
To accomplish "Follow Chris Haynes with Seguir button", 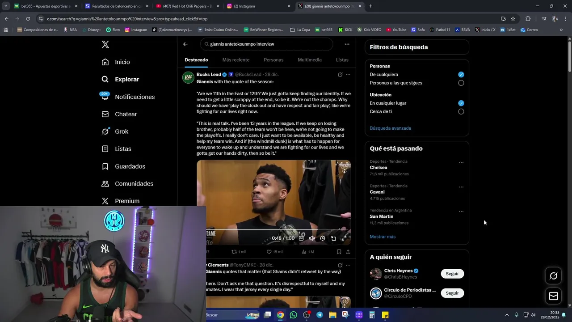I will pos(452,274).
